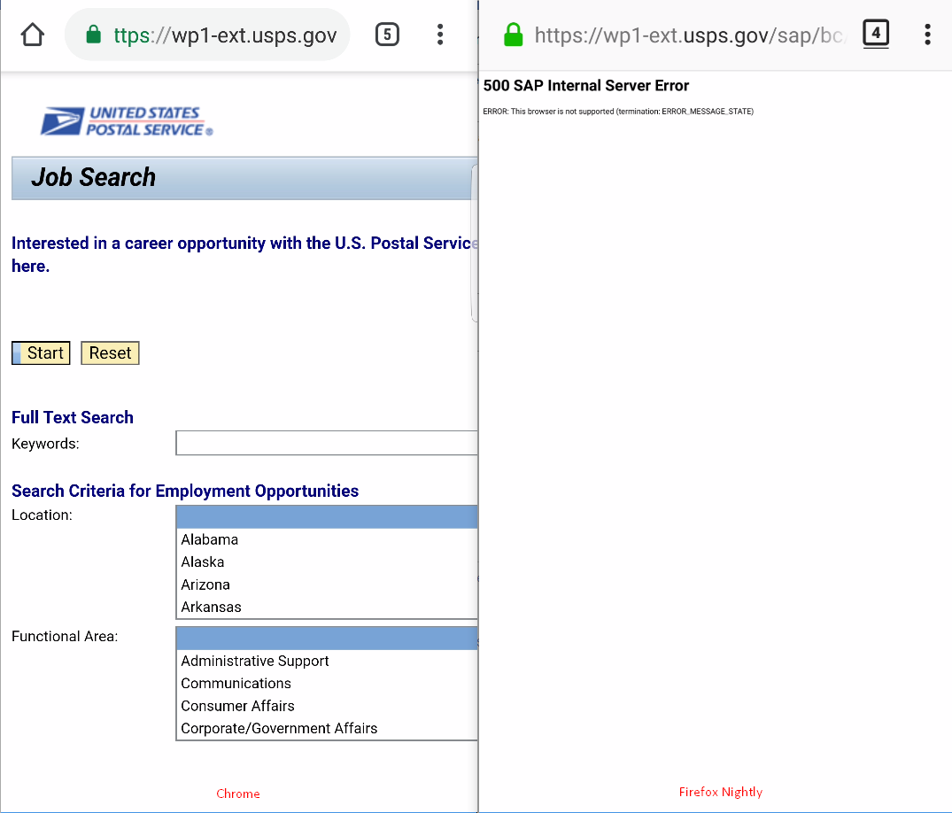
Task: Click the browser not supported error text
Action: click(x=618, y=111)
